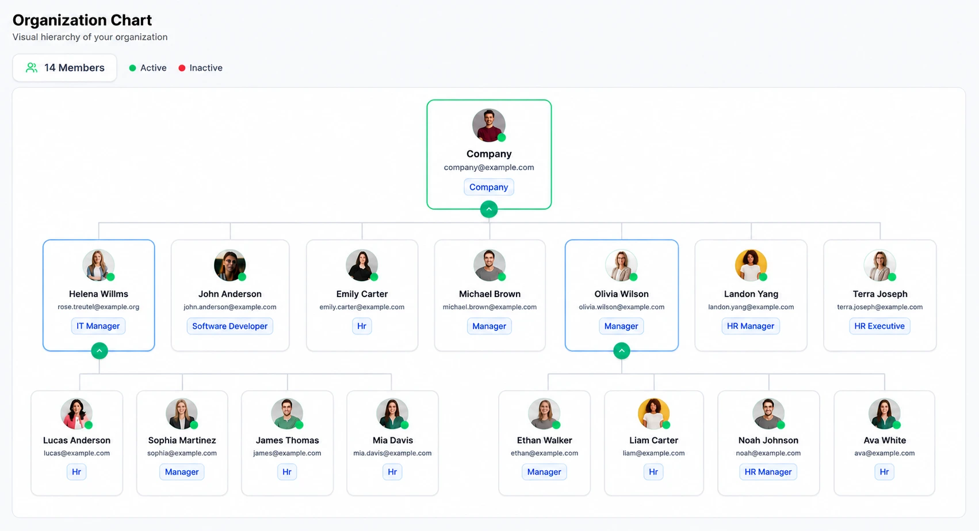
Task: Click Olivia Wilson's avatar
Action: (x=621, y=265)
